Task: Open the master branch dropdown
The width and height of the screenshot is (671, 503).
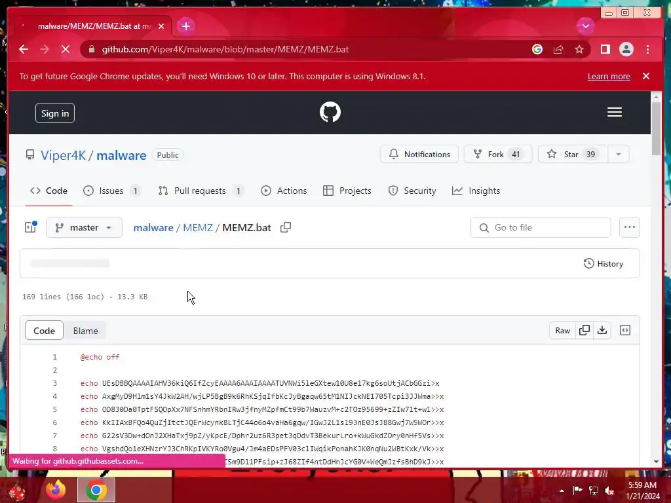Action: pyautogui.click(x=84, y=227)
